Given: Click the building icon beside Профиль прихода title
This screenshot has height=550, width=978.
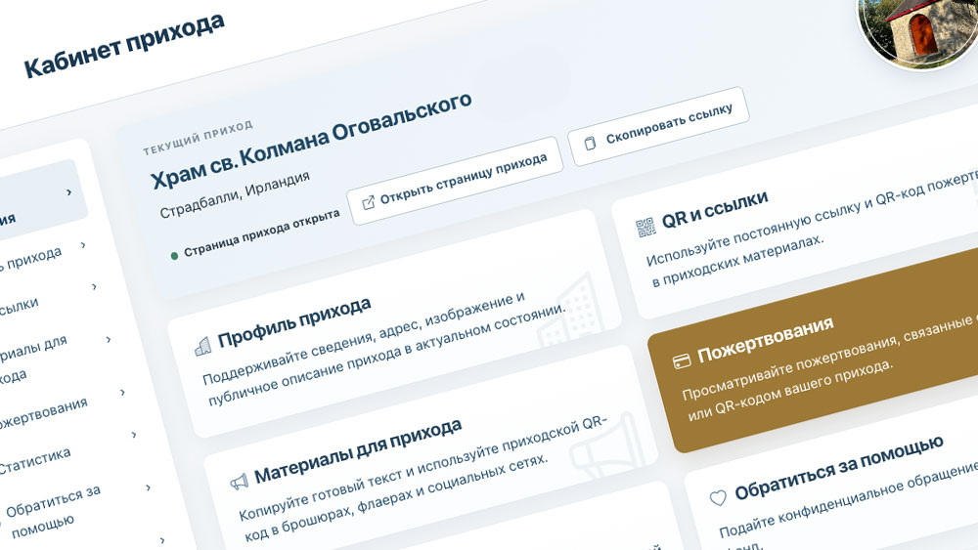Looking at the screenshot, I should point(202,347).
